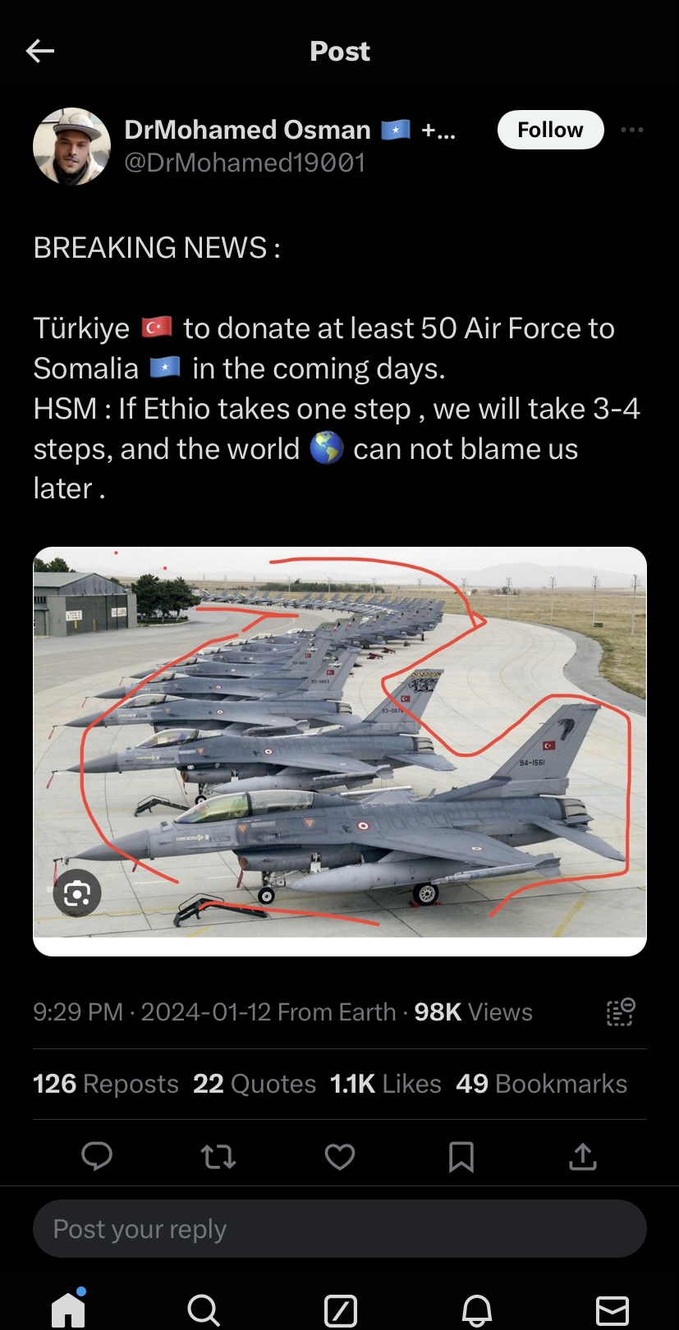The image size is (679, 1330).
Task: Open the three-dot more options menu
Action: 632,130
